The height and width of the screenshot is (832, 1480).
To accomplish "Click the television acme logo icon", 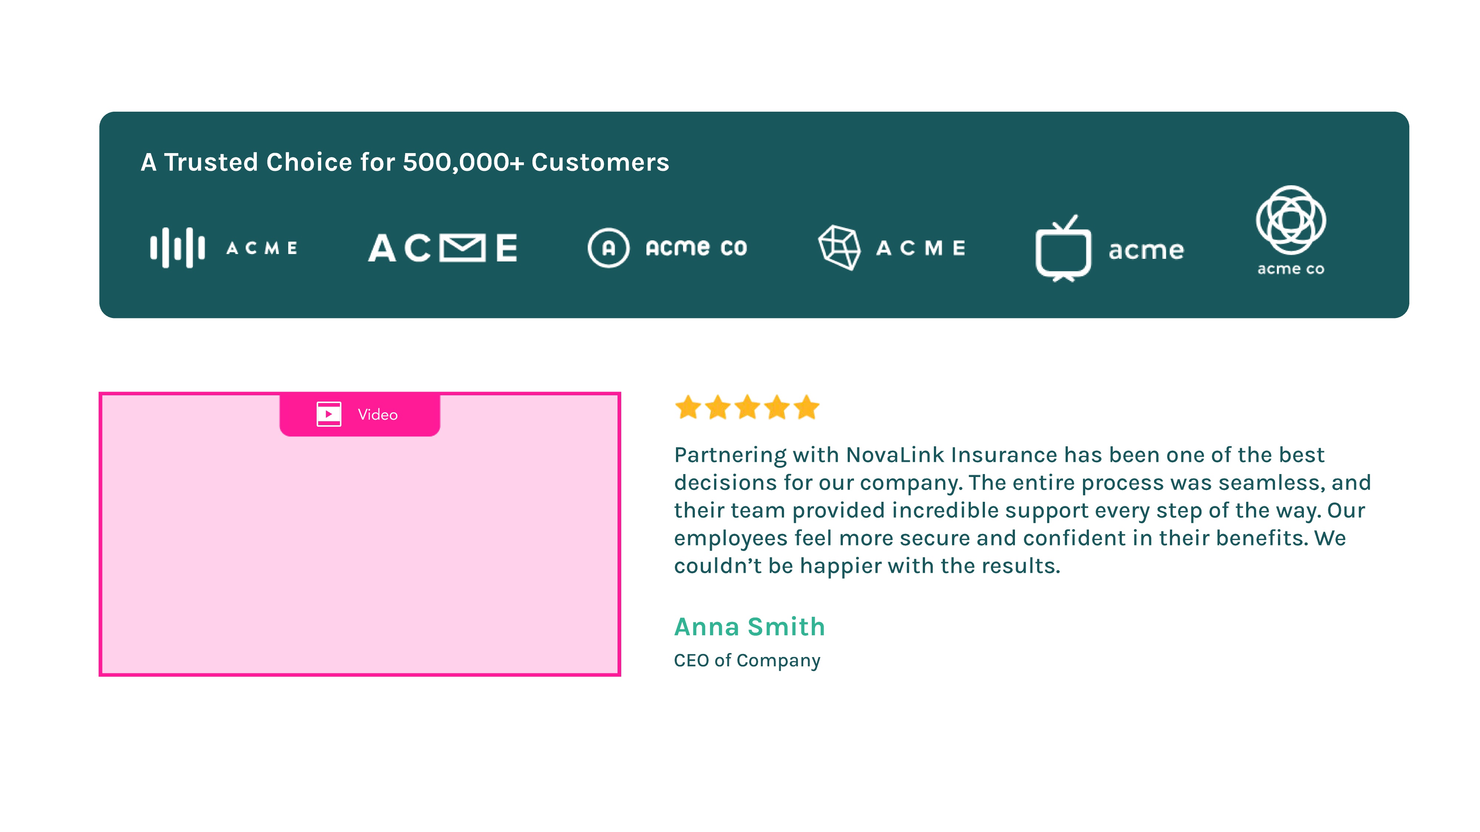I will pyautogui.click(x=1063, y=250).
